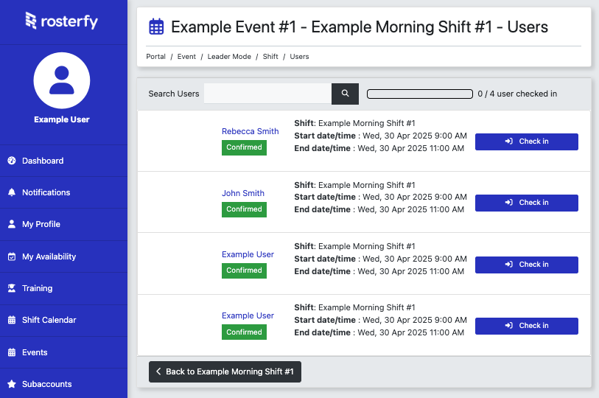Check in Rebecca Smith
Screen dimensions: 599x398
526,142
